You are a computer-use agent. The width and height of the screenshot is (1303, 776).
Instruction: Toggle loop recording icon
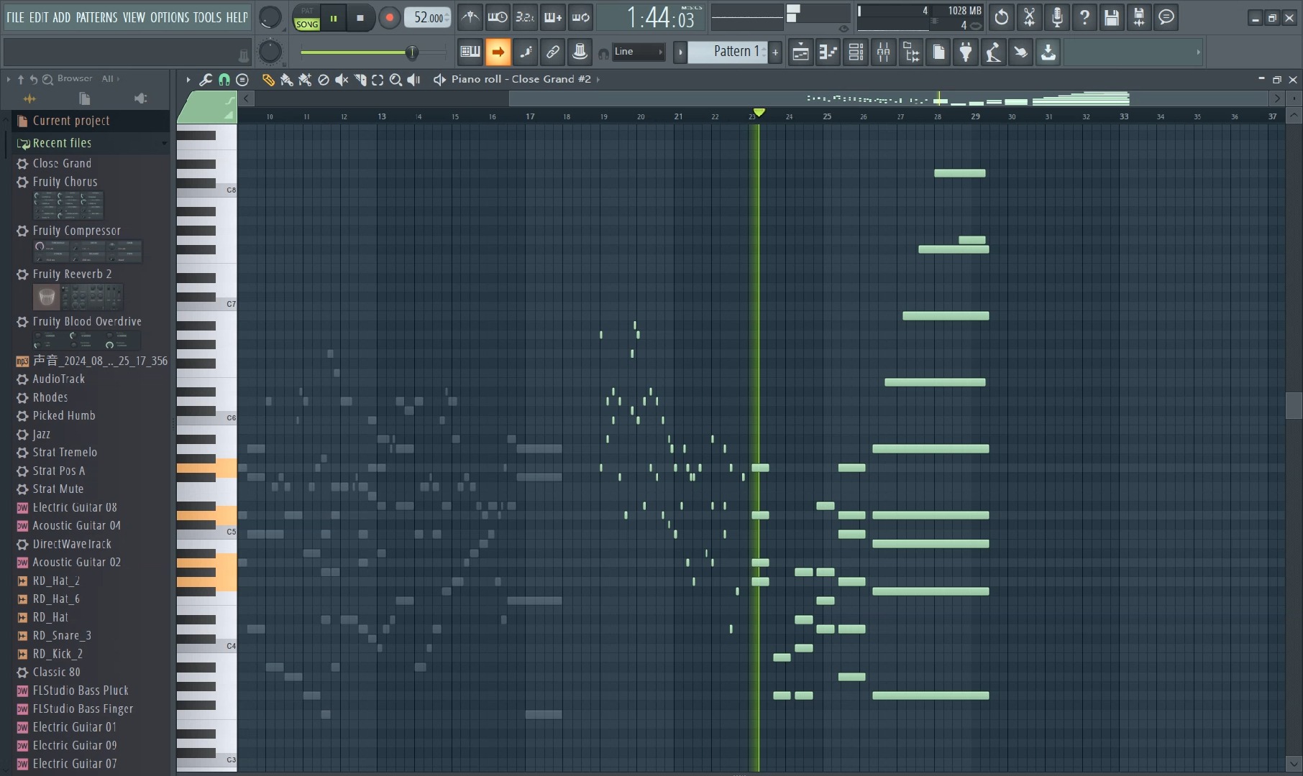[x=580, y=17]
